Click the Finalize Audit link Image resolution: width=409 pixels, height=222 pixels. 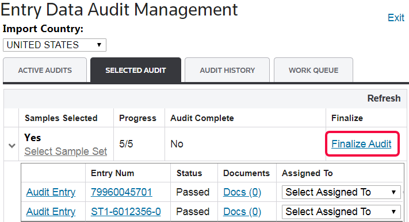[361, 144]
